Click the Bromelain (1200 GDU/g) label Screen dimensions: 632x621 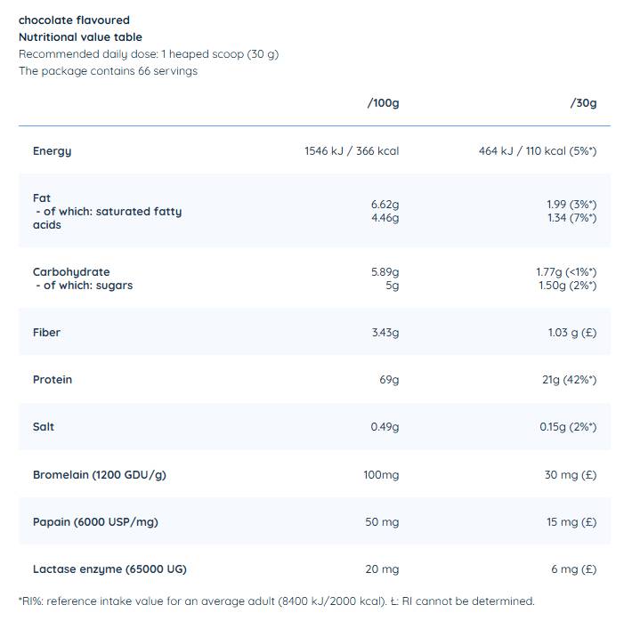(100, 475)
